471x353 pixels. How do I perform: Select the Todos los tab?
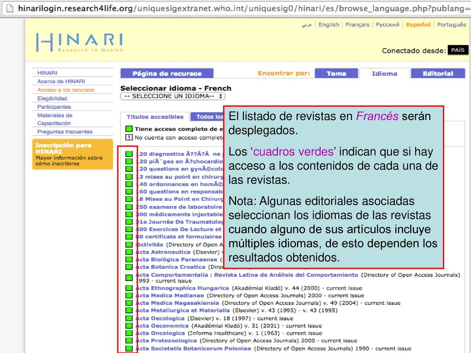[207, 117]
